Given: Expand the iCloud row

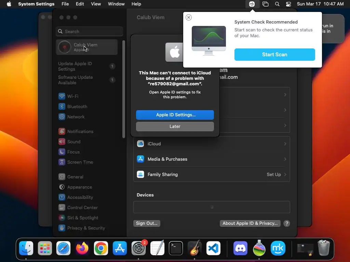Looking at the screenshot, I should pyautogui.click(x=212, y=144).
